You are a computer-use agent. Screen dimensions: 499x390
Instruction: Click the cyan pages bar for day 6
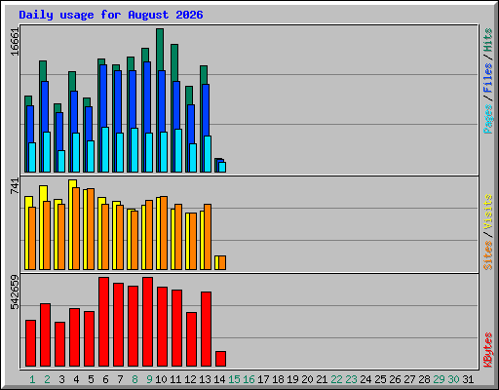(105, 149)
